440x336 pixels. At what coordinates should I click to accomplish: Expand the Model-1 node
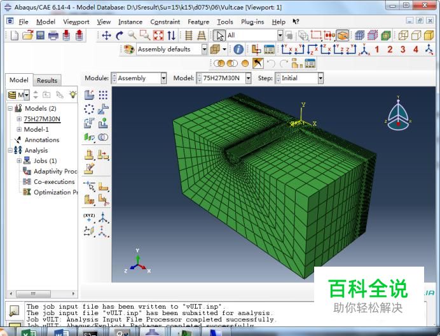19,129
